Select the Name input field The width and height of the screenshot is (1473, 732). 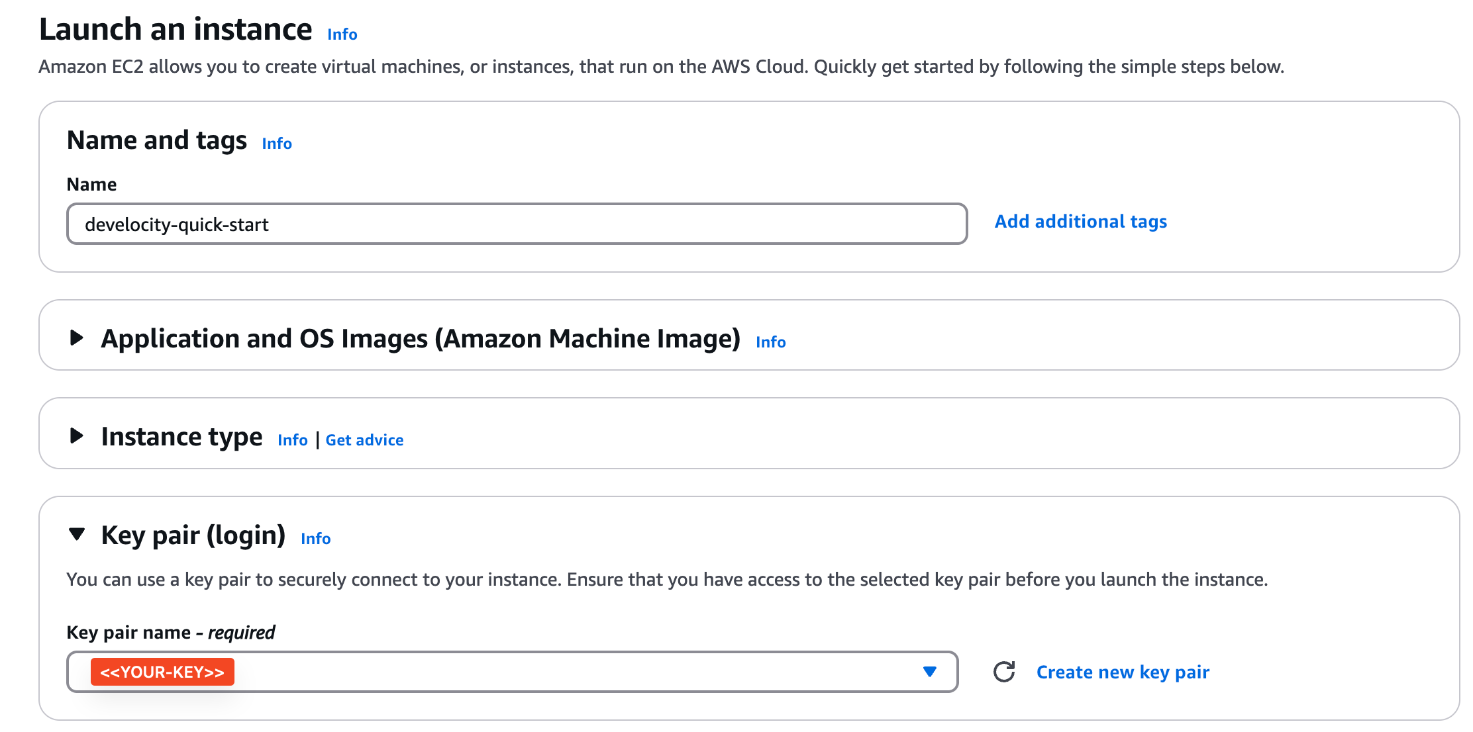[517, 224]
